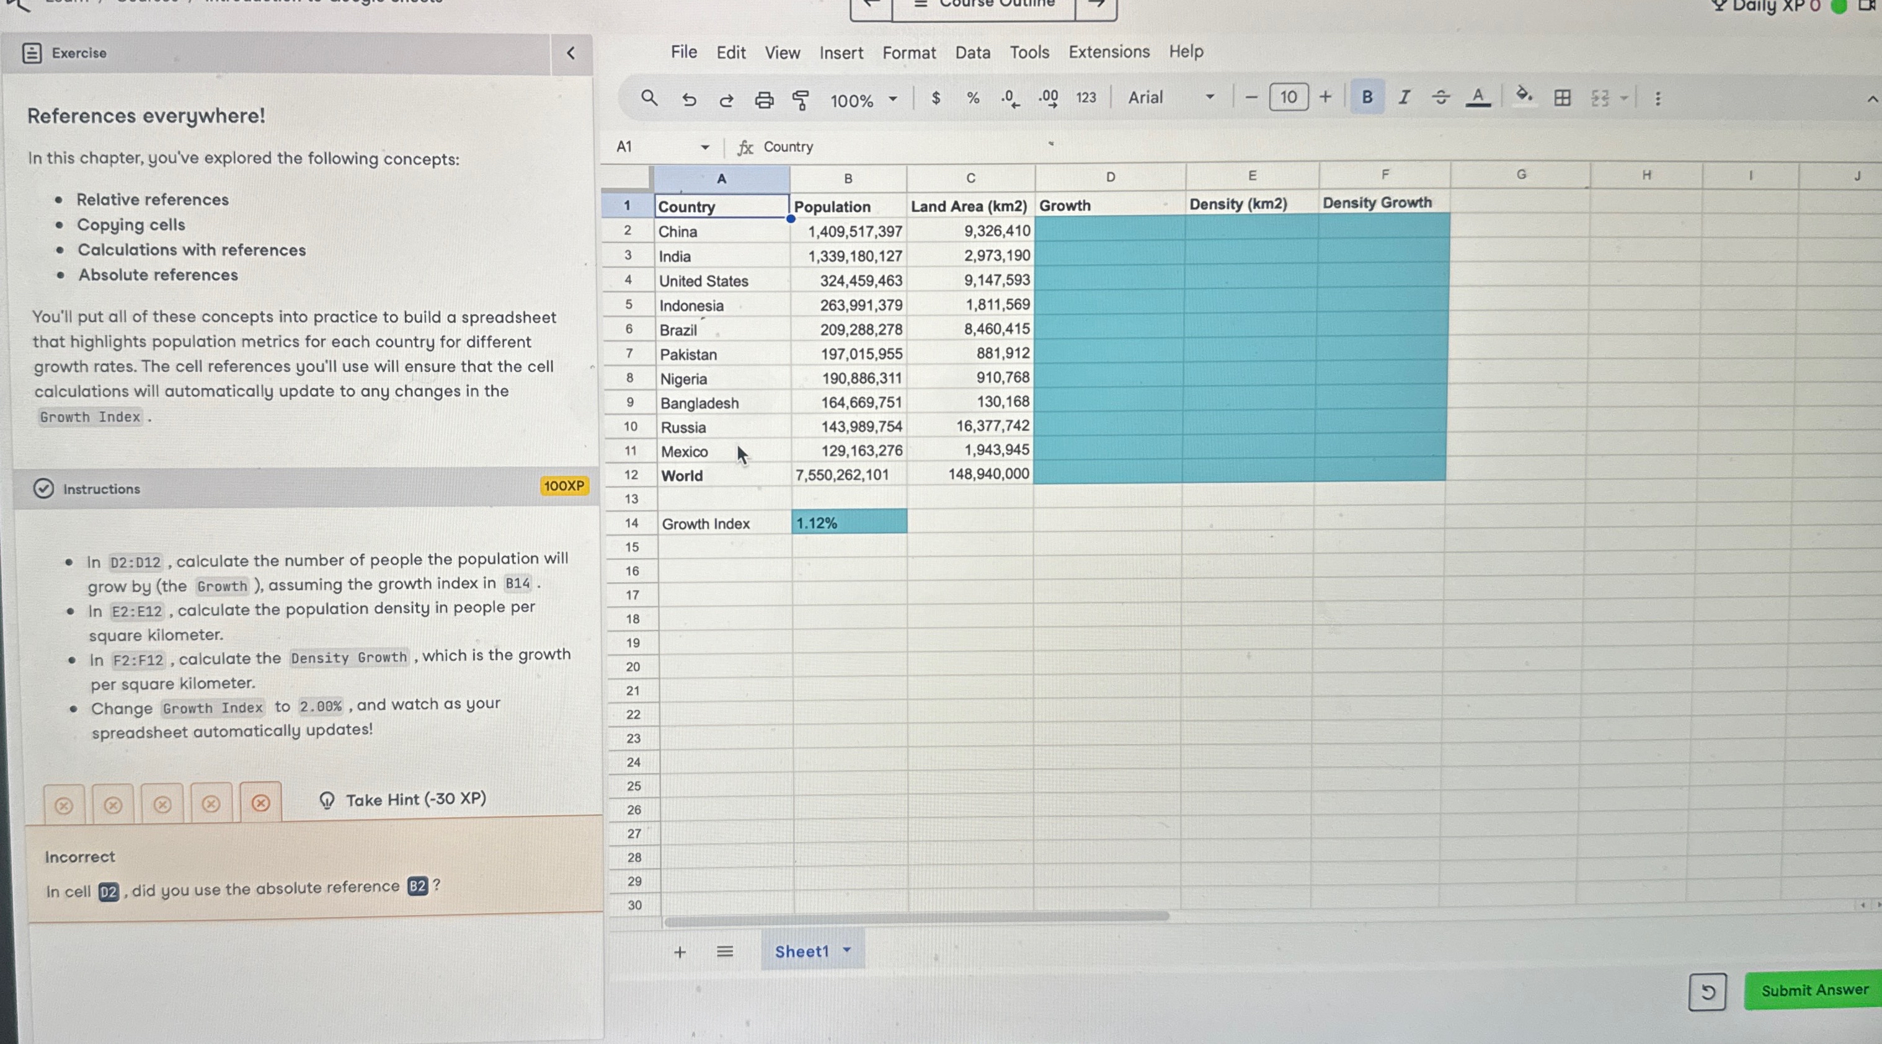The height and width of the screenshot is (1044, 1882).
Task: Apply Strikethrough formatting
Action: tap(1440, 97)
